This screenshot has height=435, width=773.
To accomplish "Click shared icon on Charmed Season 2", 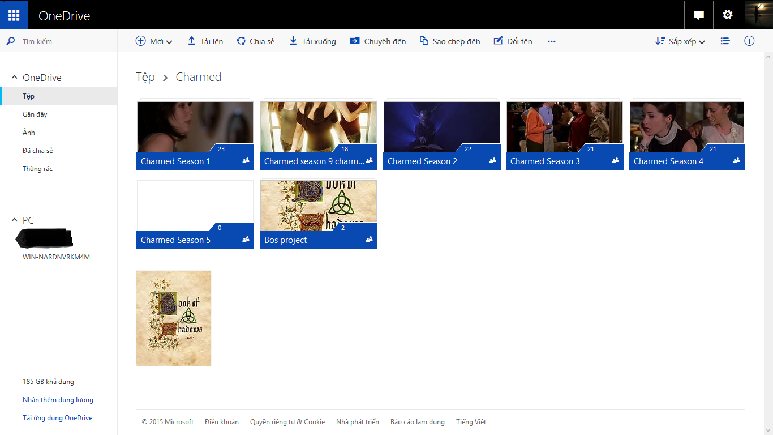I will coord(492,161).
